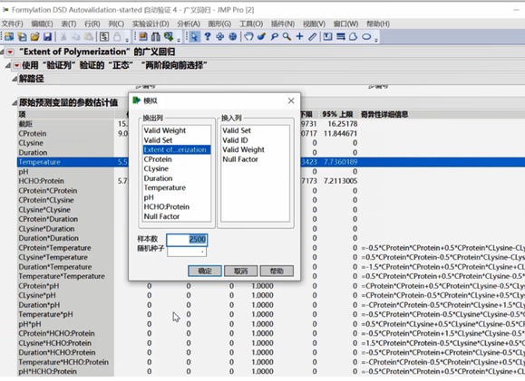The width and height of the screenshot is (525, 381).
Task: Select the grabber hand tool
Action: (x=248, y=37)
